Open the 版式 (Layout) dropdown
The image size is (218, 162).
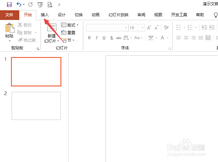(x=70, y=25)
